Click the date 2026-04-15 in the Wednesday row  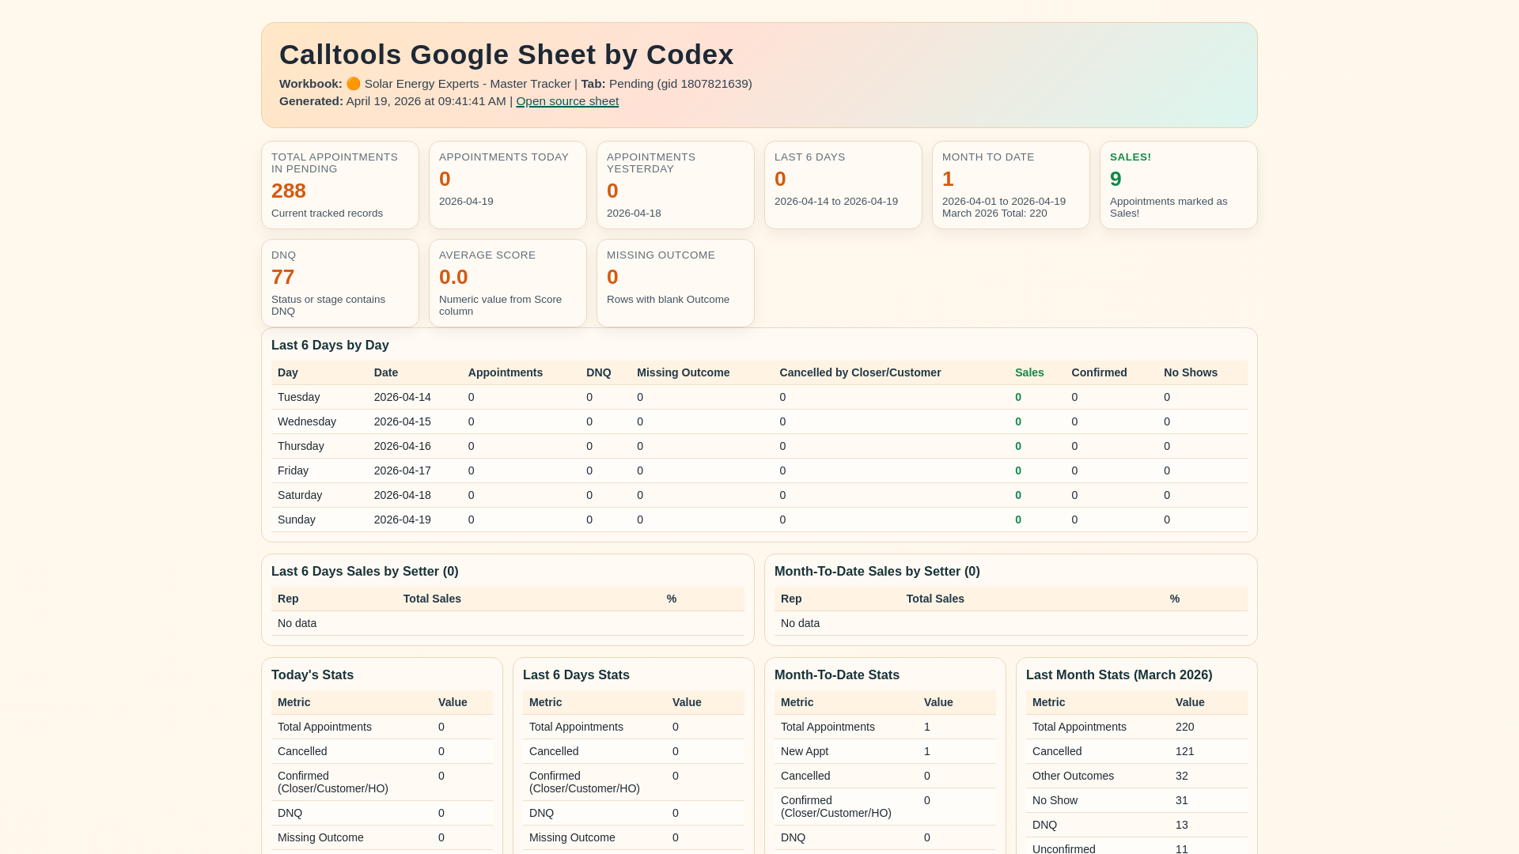(403, 421)
